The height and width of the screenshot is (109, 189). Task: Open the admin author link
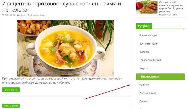coord(22,15)
